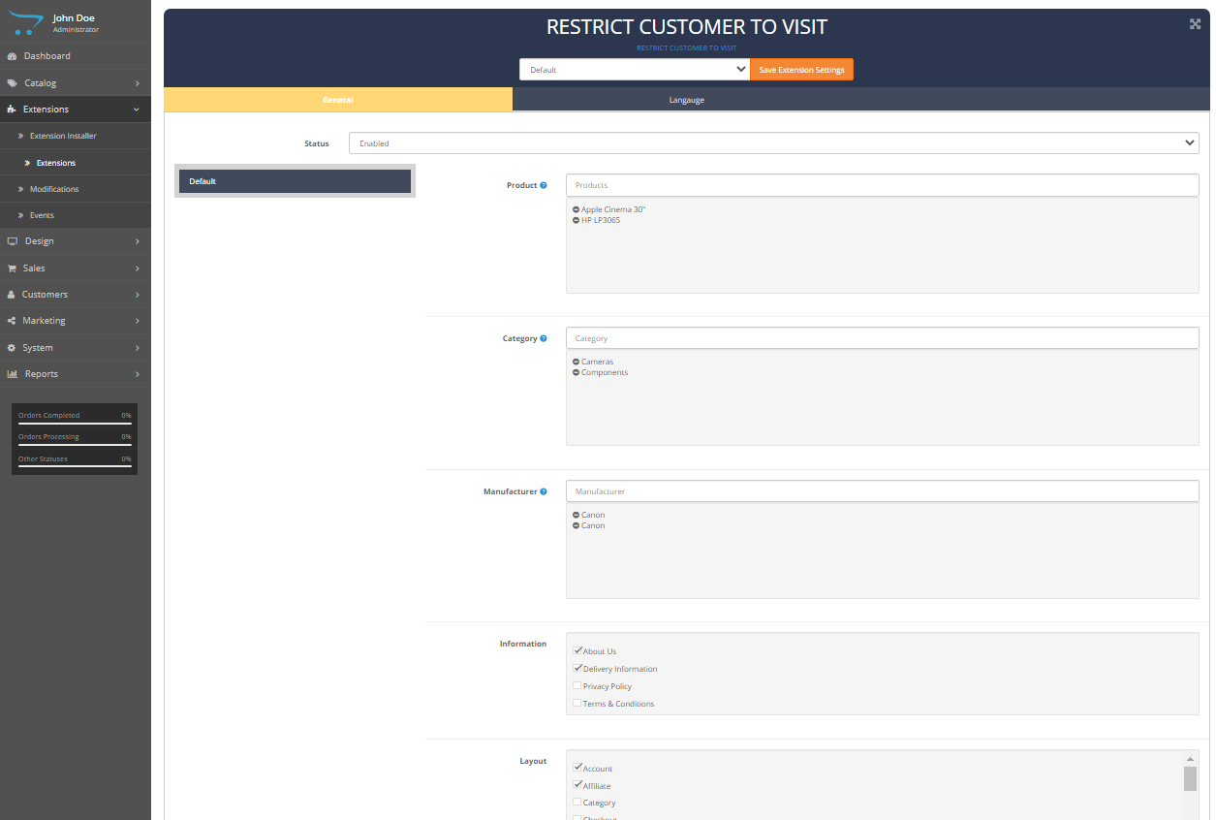Focus the Category input field
The image size is (1216, 820).
882,338
